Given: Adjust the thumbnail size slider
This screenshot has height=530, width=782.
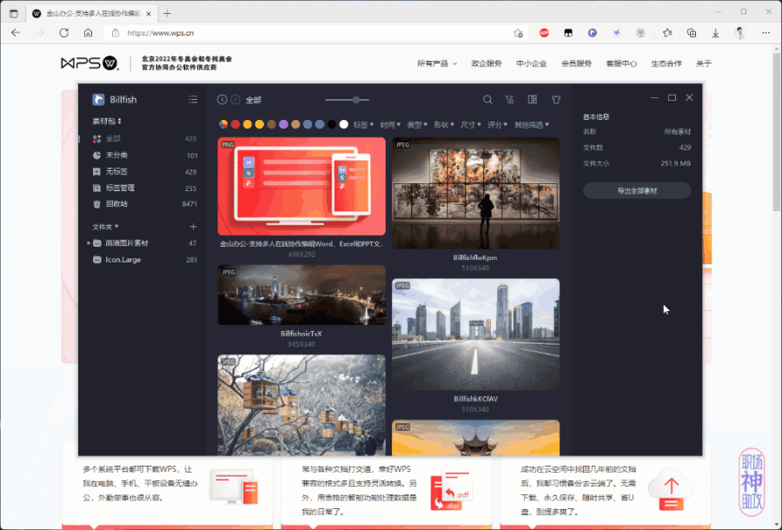Looking at the screenshot, I should pos(356,100).
